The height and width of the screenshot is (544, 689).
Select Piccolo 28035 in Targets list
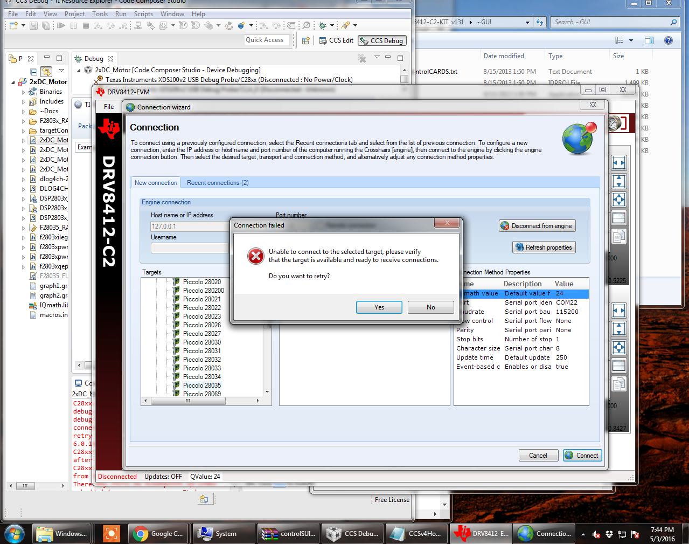tap(202, 385)
